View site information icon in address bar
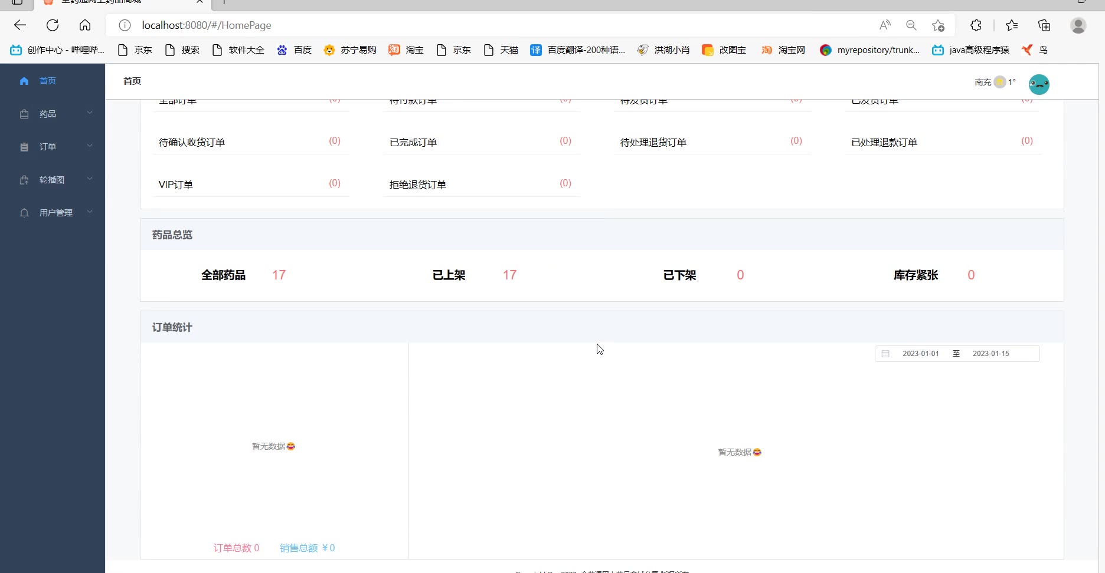Screen dimensions: 1105x573 [125, 25]
